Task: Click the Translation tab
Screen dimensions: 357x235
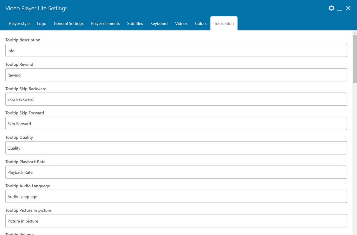Action: 224,23
